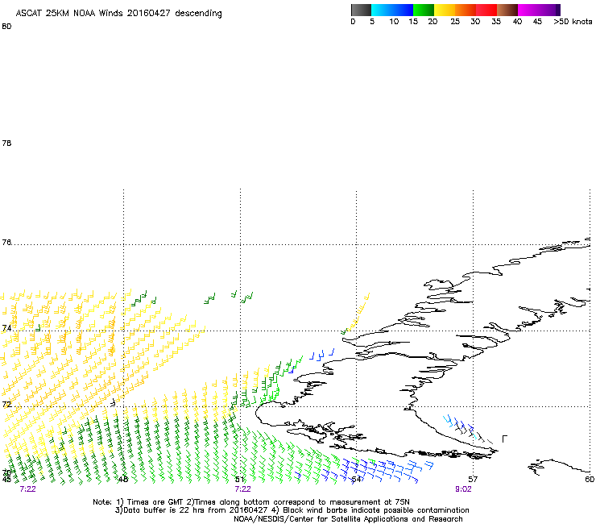Click the NOAA/NESDIS Center credit line
Viewport: 596px width, 524px height.
pos(348,519)
